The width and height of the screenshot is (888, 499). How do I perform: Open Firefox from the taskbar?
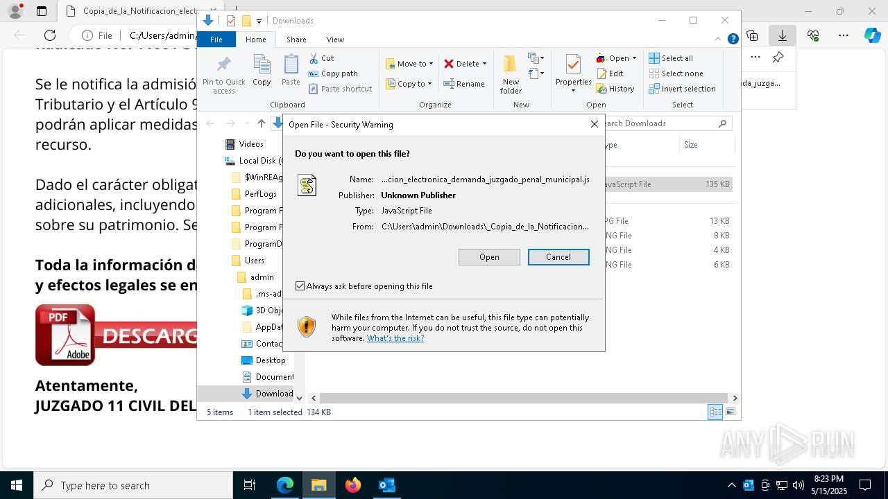(x=353, y=485)
